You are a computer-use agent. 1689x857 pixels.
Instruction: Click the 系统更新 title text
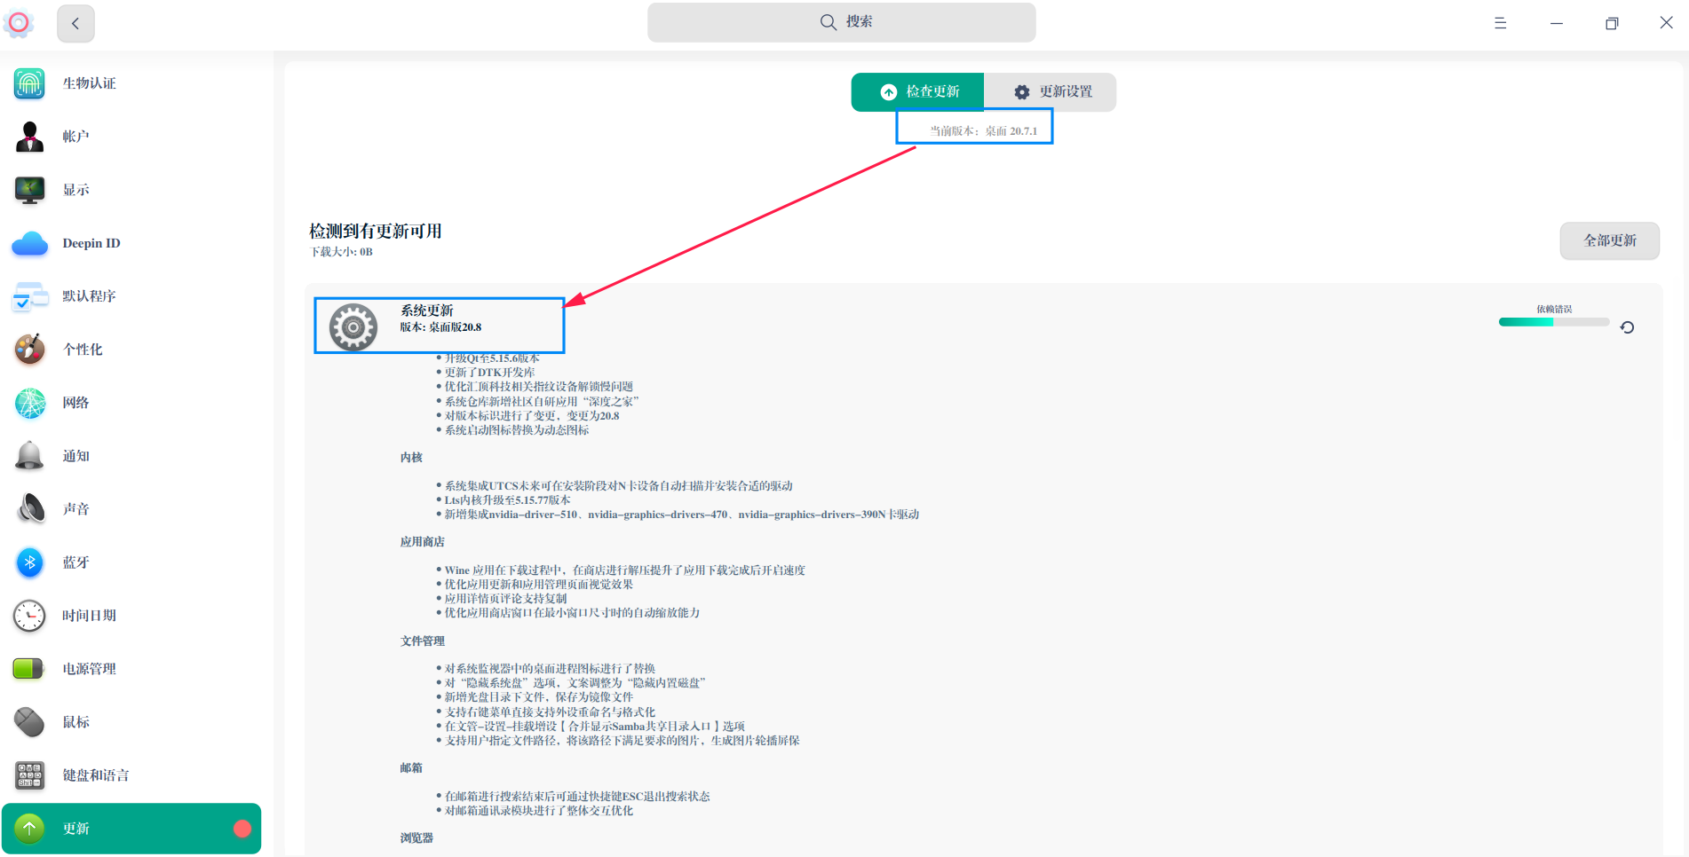pos(427,311)
